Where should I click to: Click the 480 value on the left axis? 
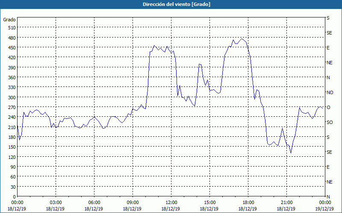[12, 38]
